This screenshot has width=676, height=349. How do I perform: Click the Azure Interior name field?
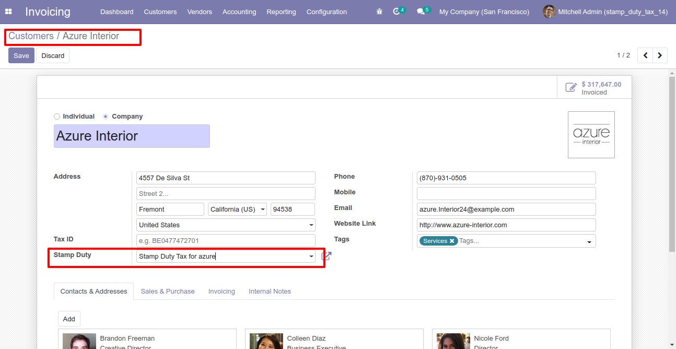click(132, 136)
